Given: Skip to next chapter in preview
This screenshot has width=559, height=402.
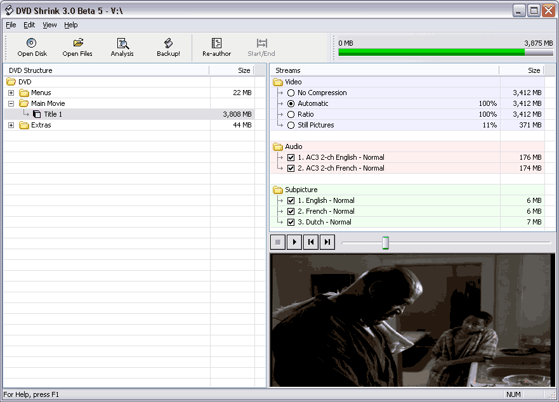Looking at the screenshot, I should click(x=327, y=242).
